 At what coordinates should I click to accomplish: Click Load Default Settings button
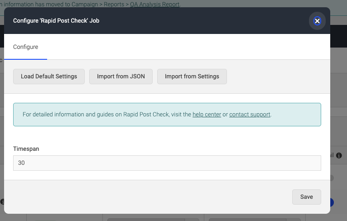click(49, 77)
